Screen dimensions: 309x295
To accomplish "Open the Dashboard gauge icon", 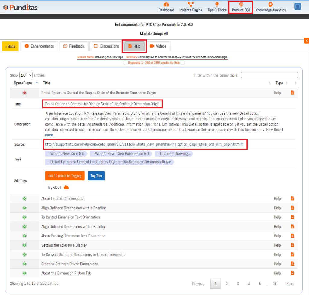I will point(166,5).
